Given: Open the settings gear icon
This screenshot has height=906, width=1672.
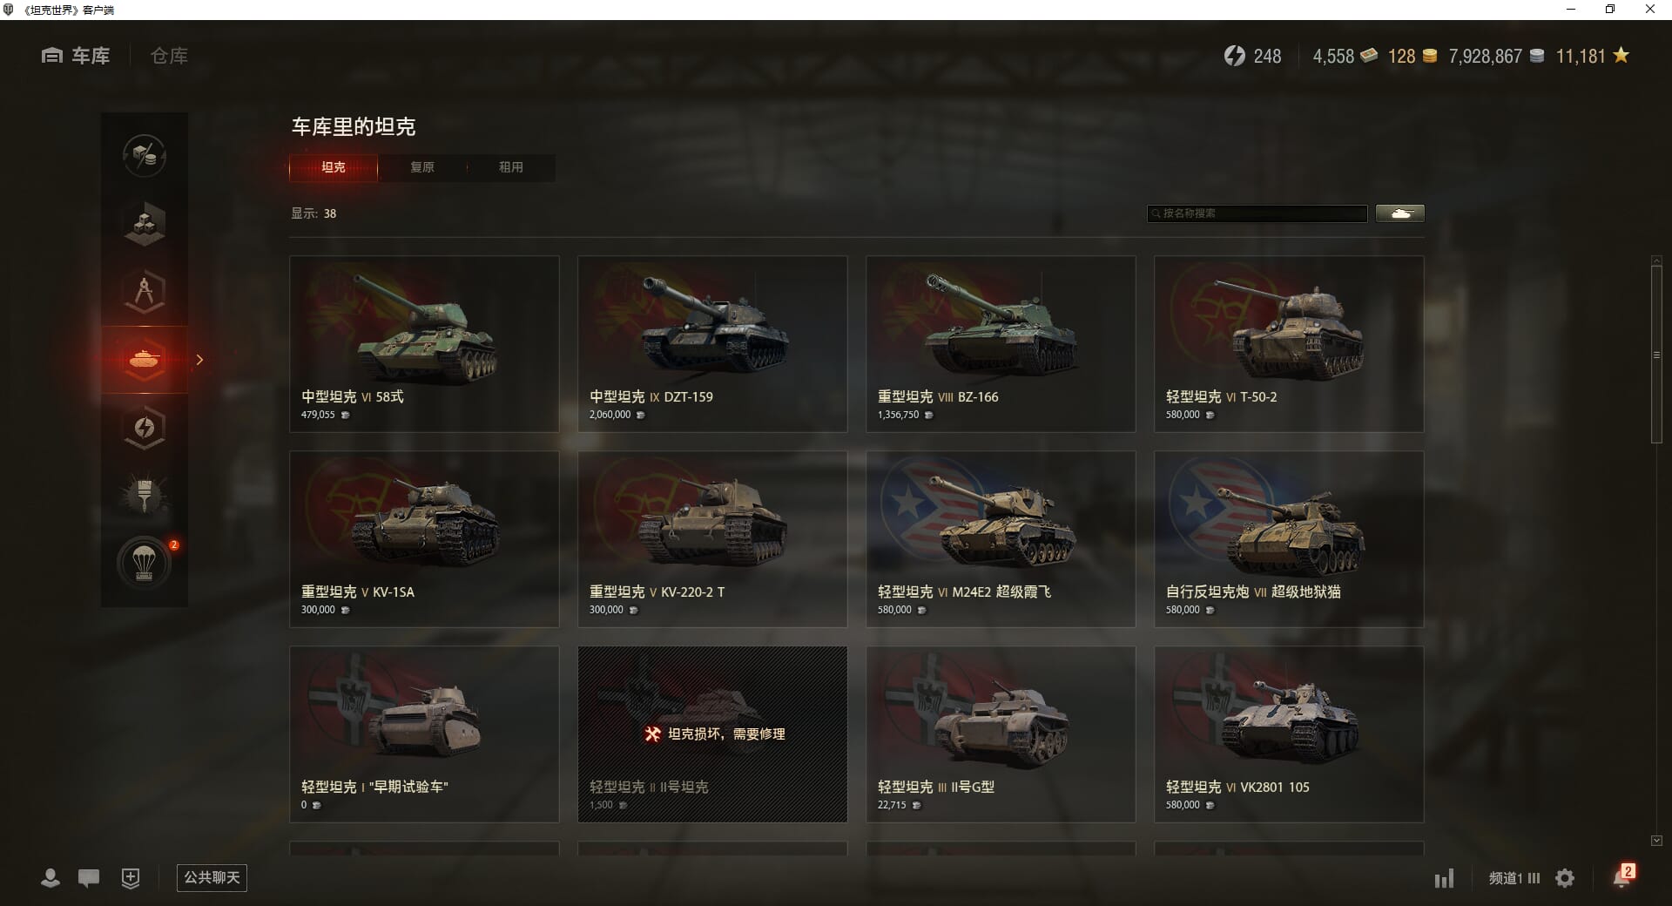Looking at the screenshot, I should pyautogui.click(x=1565, y=878).
